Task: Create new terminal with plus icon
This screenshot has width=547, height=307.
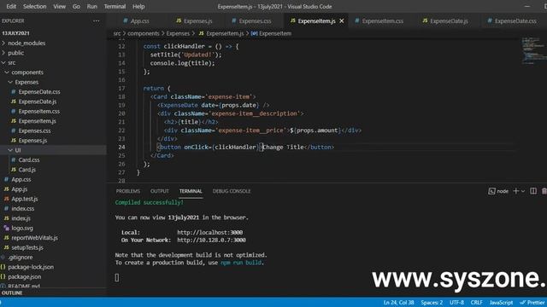Action: (516, 191)
